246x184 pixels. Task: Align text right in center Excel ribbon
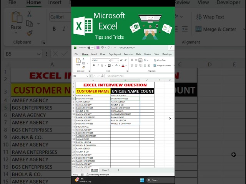point(140,66)
